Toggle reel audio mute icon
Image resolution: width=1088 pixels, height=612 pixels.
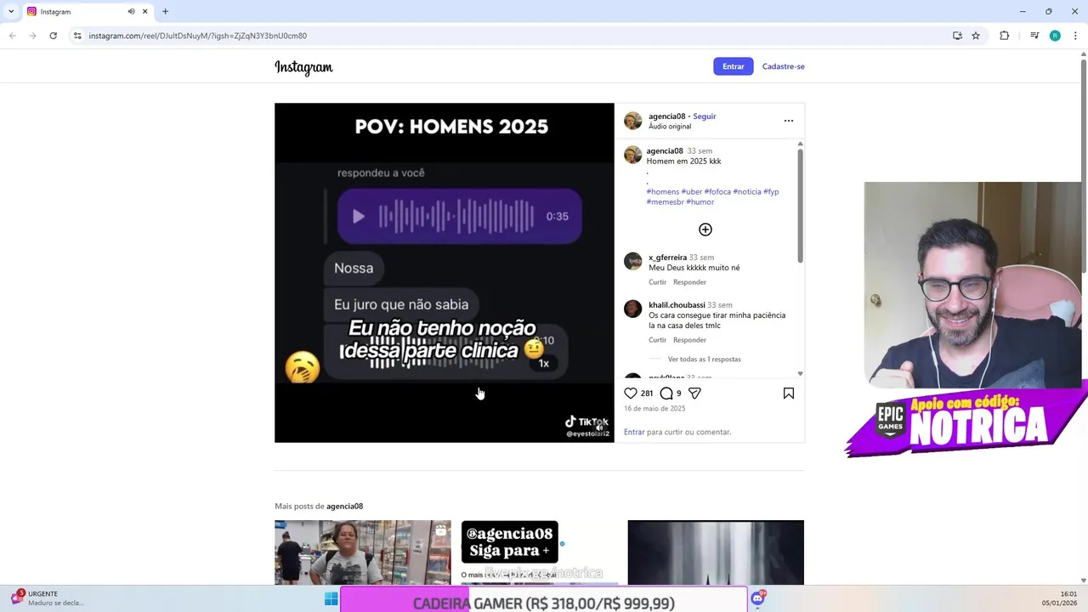(598, 427)
